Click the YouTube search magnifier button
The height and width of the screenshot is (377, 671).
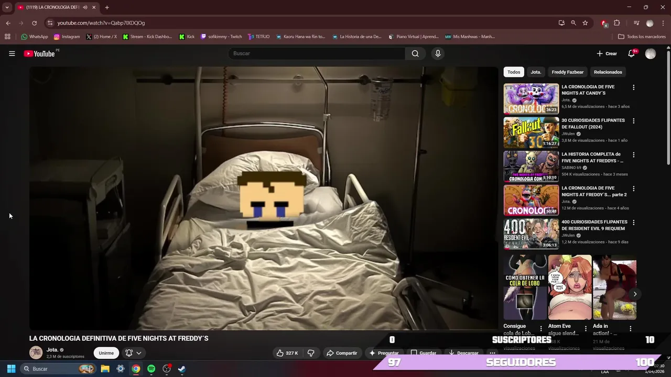pyautogui.click(x=415, y=53)
